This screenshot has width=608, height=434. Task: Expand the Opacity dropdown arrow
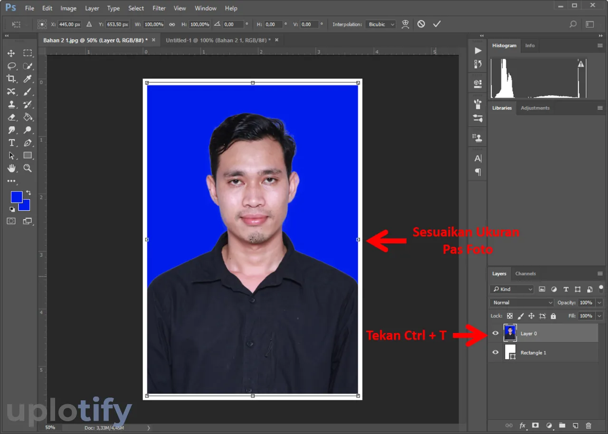599,303
